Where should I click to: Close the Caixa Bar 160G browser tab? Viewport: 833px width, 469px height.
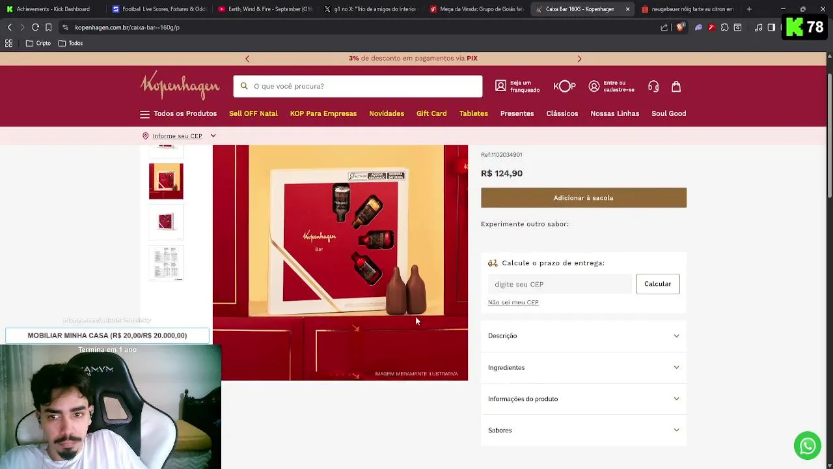627,9
